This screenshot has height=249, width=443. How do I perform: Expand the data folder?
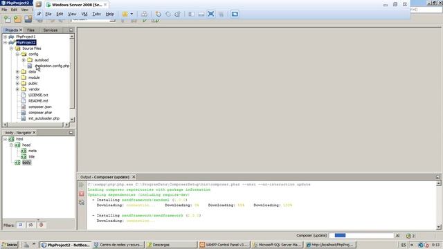(17, 72)
